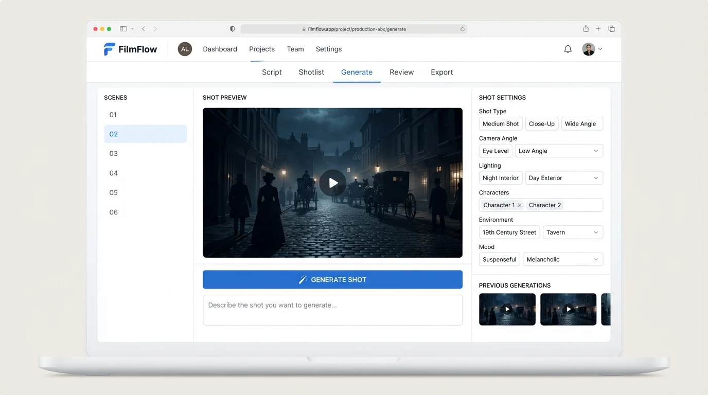Open a new browser tab

pyautogui.click(x=598, y=29)
